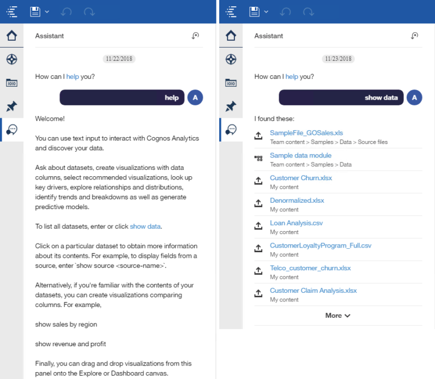Open save dropdown arrow in left panel
435x379 pixels.
(47, 12)
